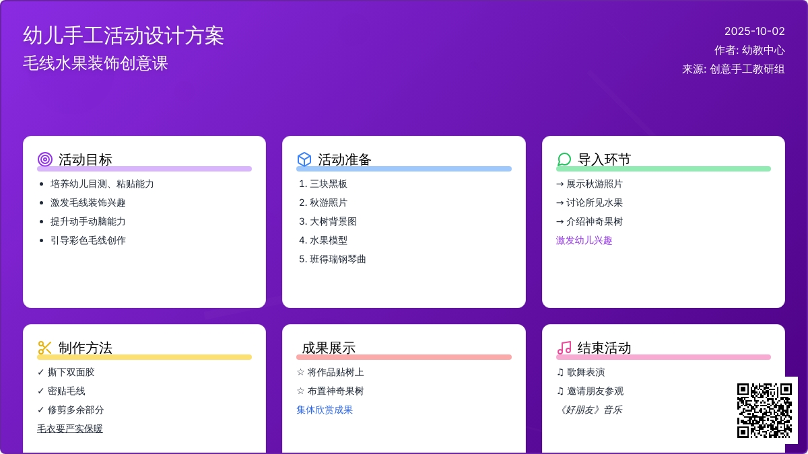808x454 pixels.
Task: Click the speech bubble icon beside 导入环节
Action: tap(564, 159)
